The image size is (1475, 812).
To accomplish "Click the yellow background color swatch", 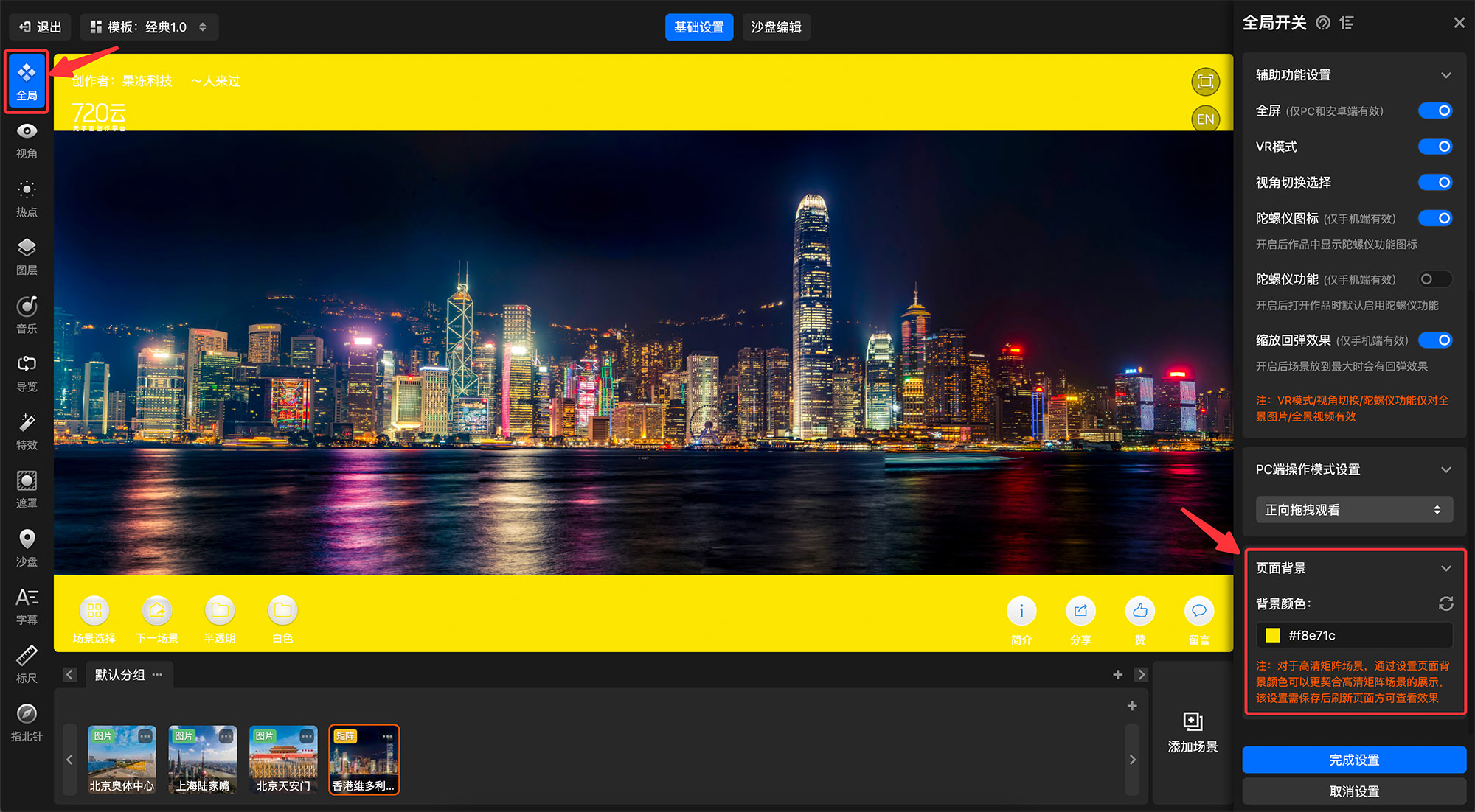I will point(1273,635).
